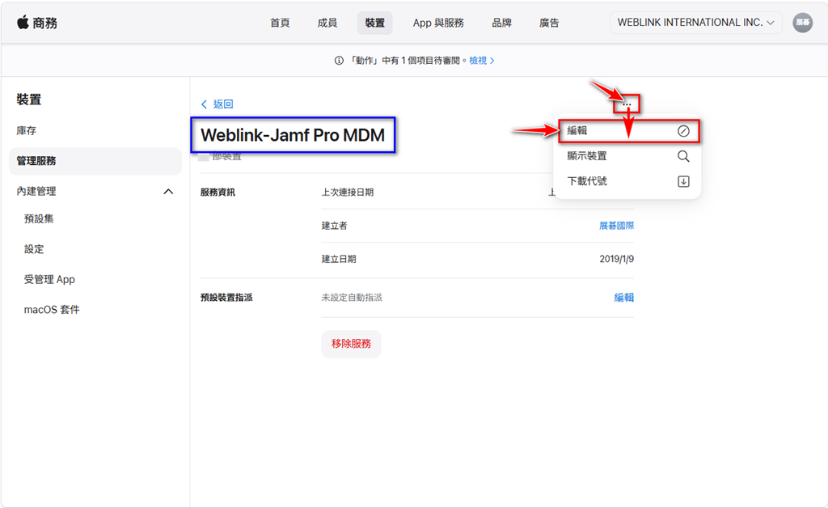Open the 展碁國際 creator link
This screenshot has height=508, width=828.
click(616, 226)
